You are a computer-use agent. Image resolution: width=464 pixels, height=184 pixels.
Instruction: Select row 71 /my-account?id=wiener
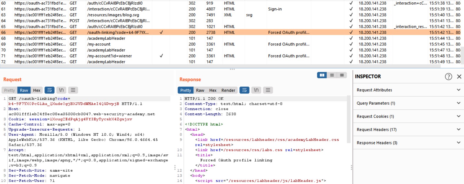[x=230, y=56]
